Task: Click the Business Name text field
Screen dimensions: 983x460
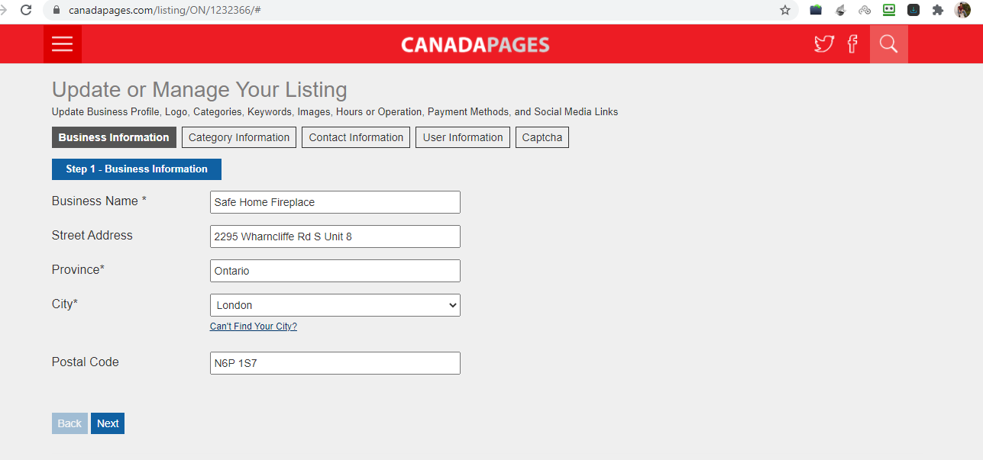Action: click(335, 202)
